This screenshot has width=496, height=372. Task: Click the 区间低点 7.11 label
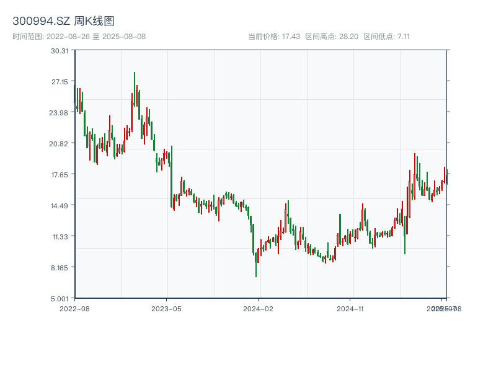click(386, 37)
